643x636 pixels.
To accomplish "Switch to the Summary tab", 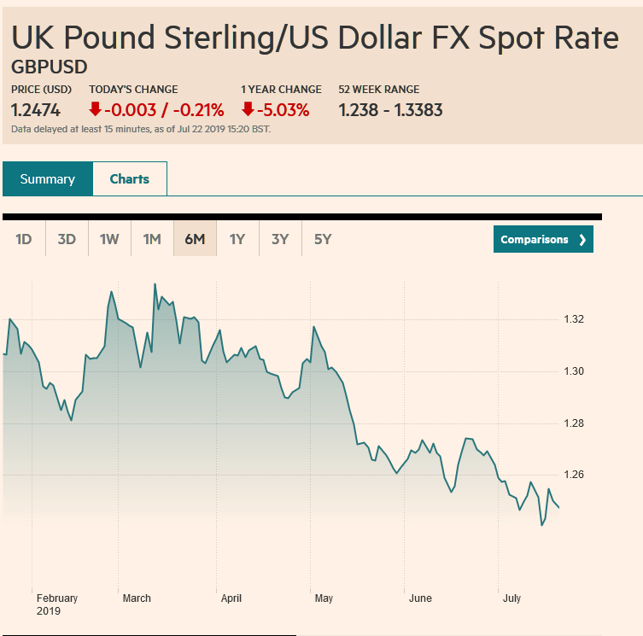I will [x=48, y=179].
